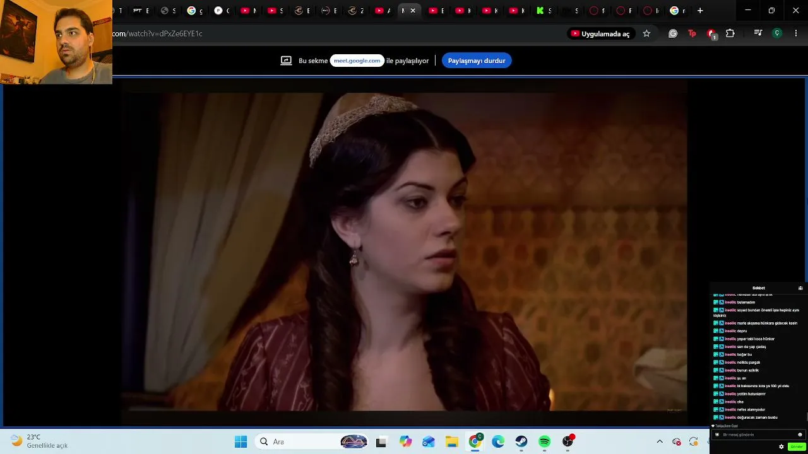808x454 pixels.
Task: Switch to the tab with the PT icon
Action: (x=141, y=11)
